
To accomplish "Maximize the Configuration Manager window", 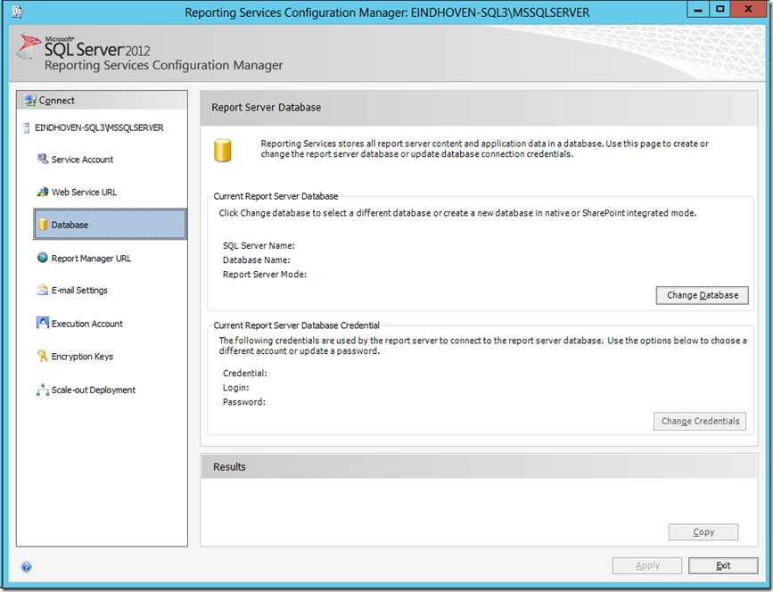I will tap(720, 10).
